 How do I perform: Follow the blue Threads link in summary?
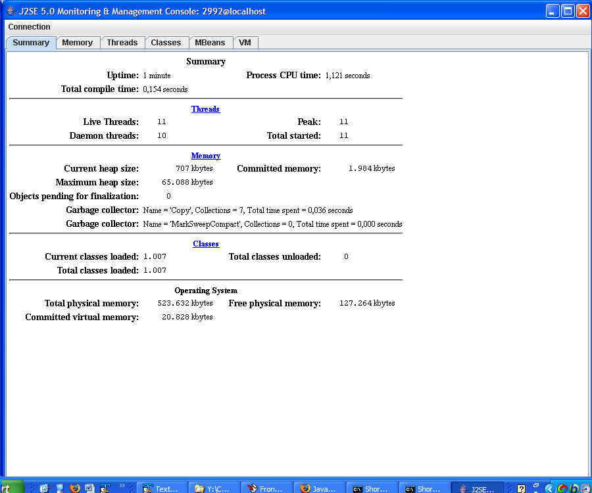pos(205,109)
